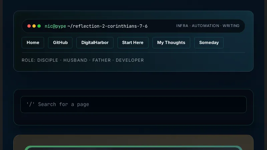Viewport: 267px width, 150px height.
Task: Click the INFRA tag in header
Action: point(182,26)
